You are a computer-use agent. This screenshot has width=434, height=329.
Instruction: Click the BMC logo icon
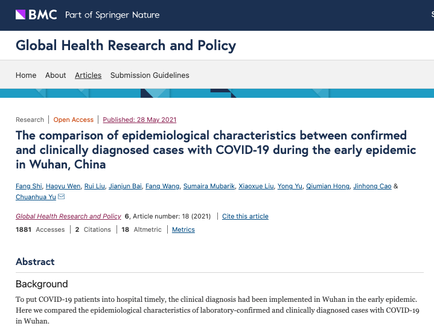21,14
